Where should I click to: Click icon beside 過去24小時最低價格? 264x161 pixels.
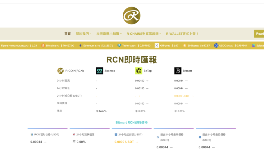200,137
